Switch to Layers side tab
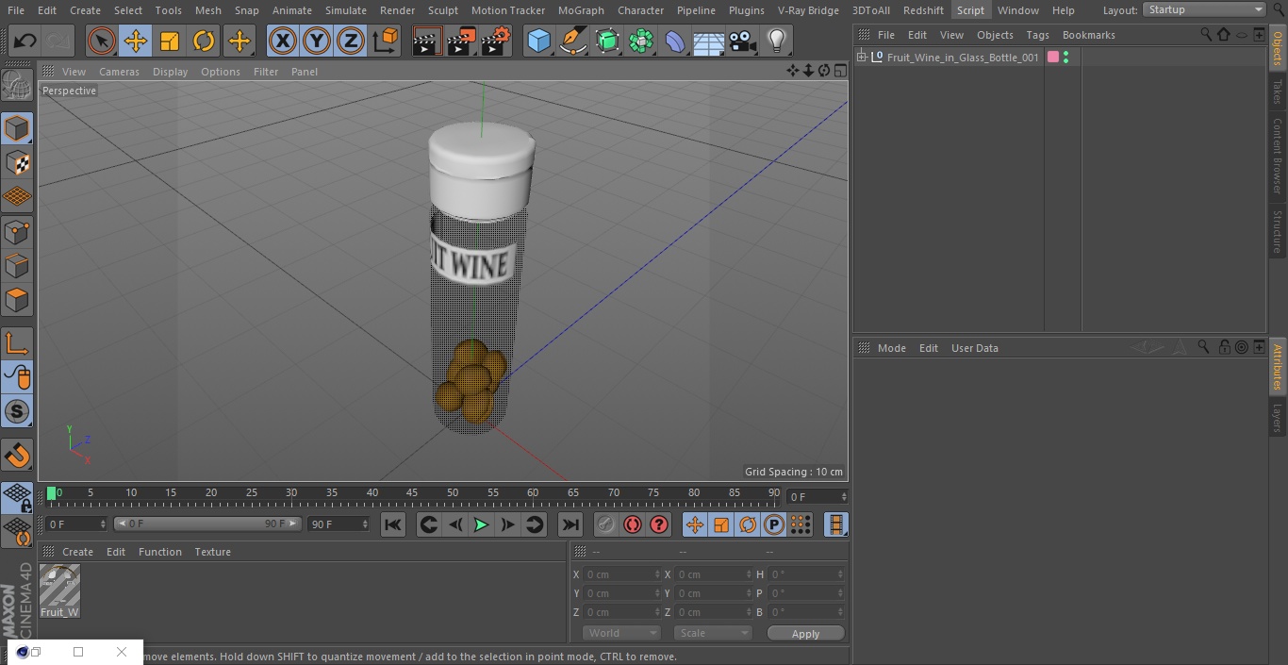The image size is (1288, 665). (1278, 417)
